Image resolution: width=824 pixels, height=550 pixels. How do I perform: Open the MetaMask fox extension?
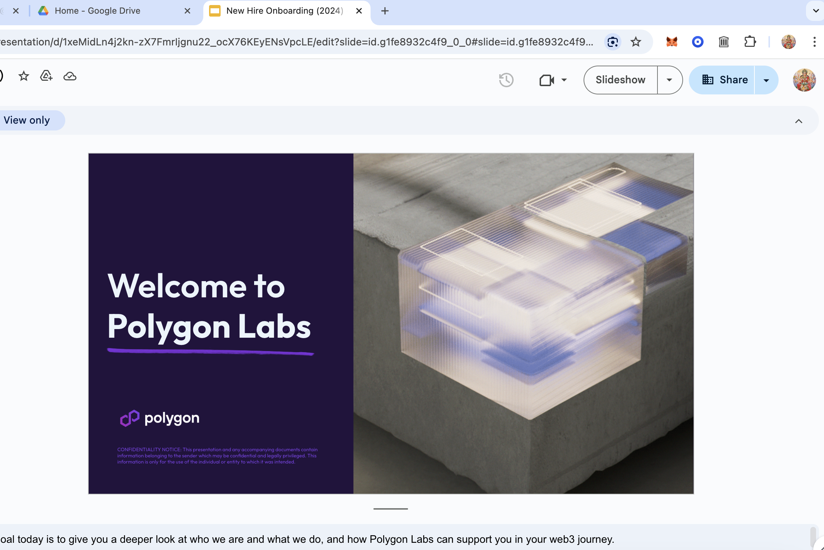click(x=672, y=42)
